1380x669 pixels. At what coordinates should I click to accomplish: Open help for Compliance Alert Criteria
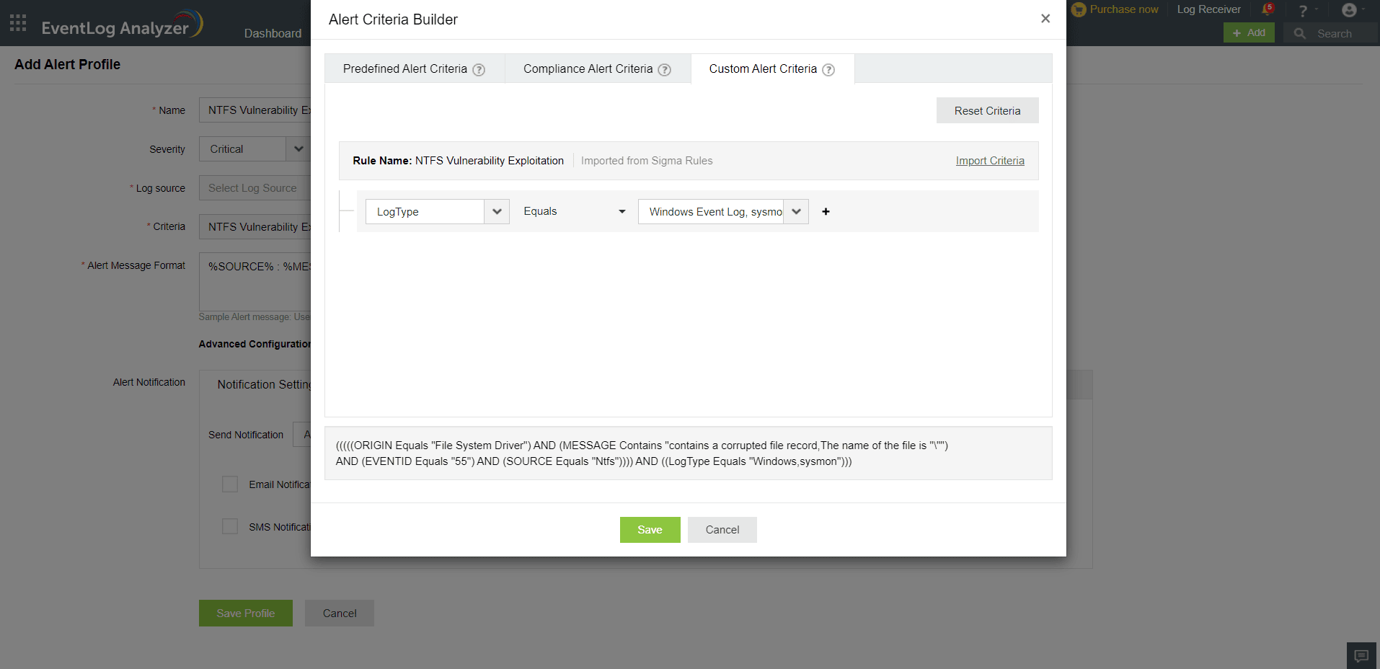(664, 70)
